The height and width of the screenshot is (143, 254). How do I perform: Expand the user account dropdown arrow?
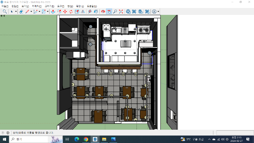click(x=158, y=11)
